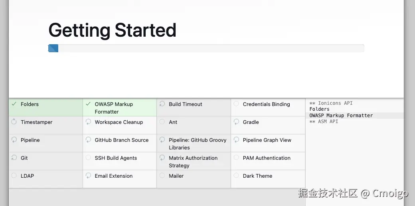Click the Dark Theme plugin label
This screenshot has height=206, width=415.
(x=257, y=176)
